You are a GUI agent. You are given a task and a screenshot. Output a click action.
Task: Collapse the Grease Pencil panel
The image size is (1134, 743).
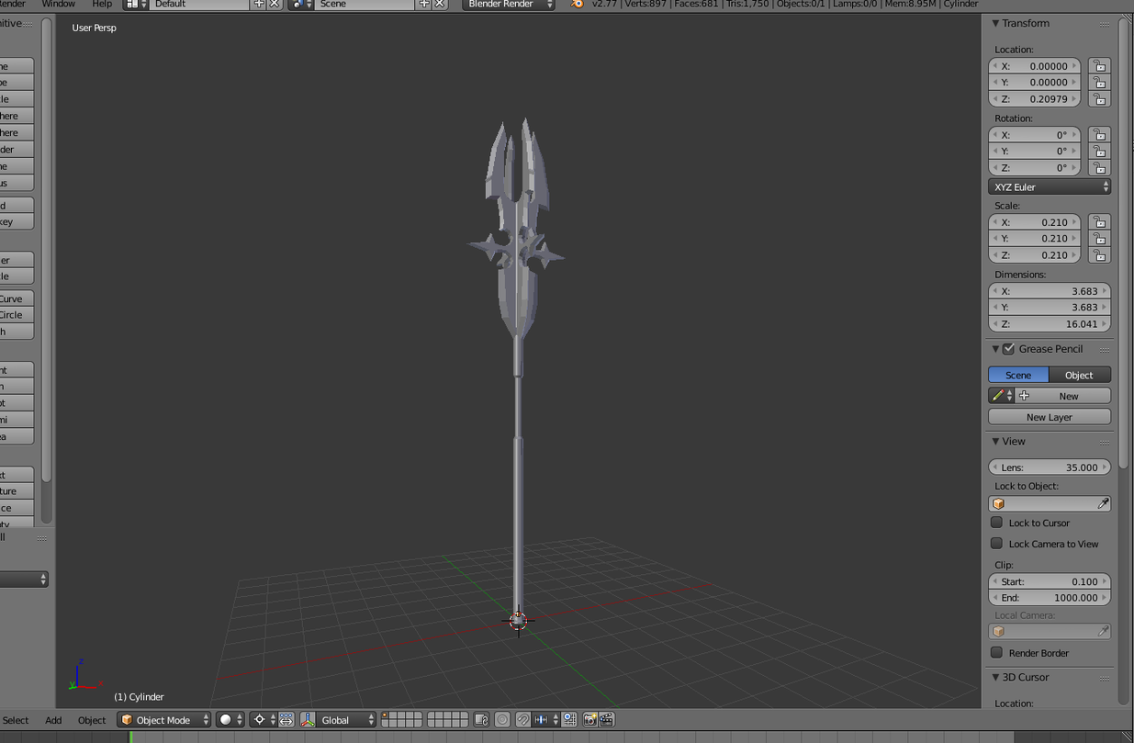(995, 349)
